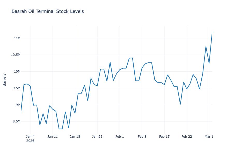The width and height of the screenshot is (233, 155).
Task: Click the 'Mar 1' x-axis date label
Action: coord(209,137)
